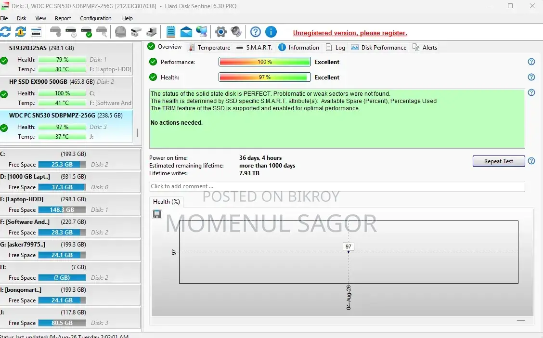
Task: Click the 'No actions needed.' text
Action: pyautogui.click(x=177, y=123)
